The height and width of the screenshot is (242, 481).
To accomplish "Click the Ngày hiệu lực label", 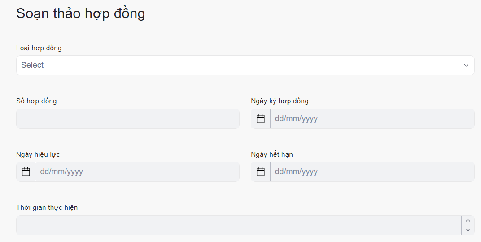I will coord(38,154).
